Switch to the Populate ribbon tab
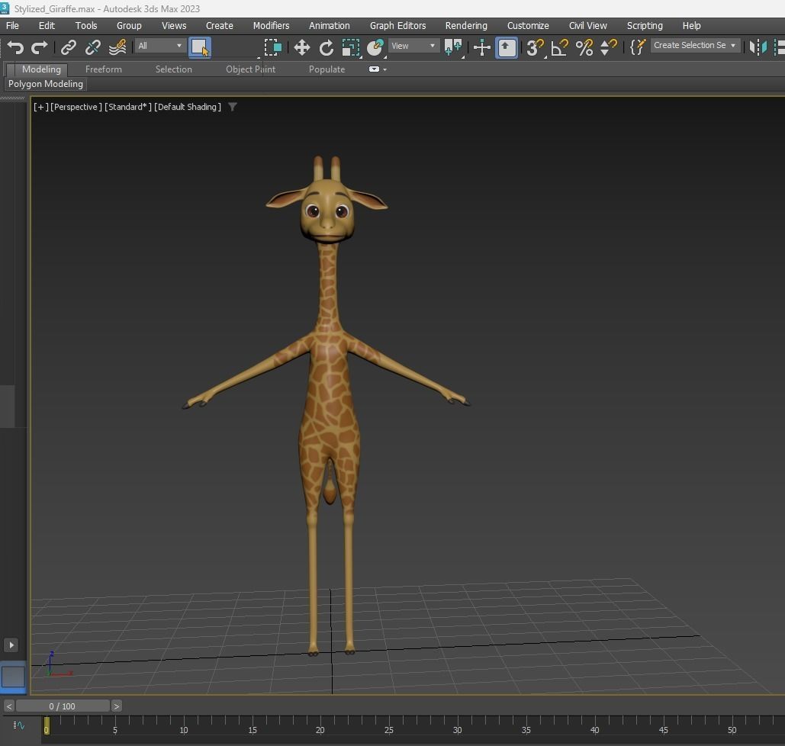This screenshot has width=785, height=746. click(327, 69)
